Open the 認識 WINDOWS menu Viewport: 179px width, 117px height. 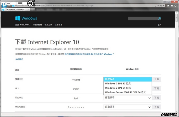click(22, 25)
